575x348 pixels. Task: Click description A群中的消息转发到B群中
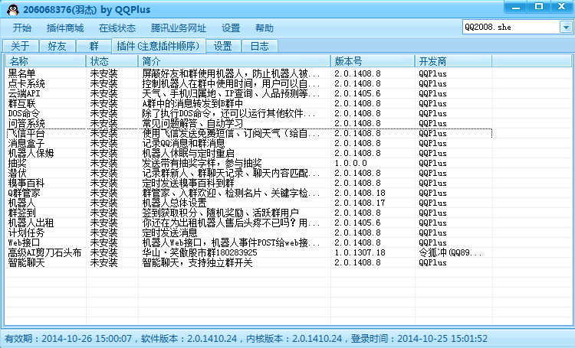[192, 103]
